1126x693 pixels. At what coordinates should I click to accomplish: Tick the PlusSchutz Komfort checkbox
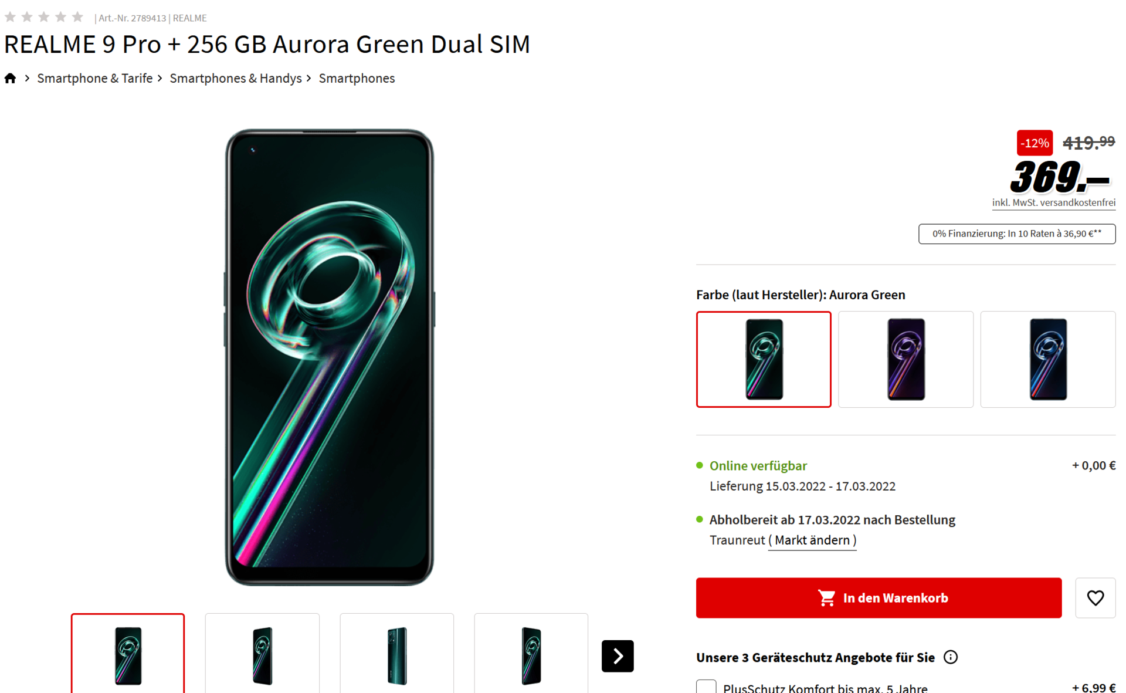pyautogui.click(x=706, y=687)
